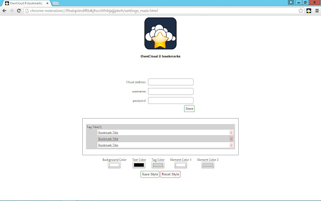Screen dimensions: 321x201
Task: Click the "Text Color" label
Action: (x=139, y=160)
